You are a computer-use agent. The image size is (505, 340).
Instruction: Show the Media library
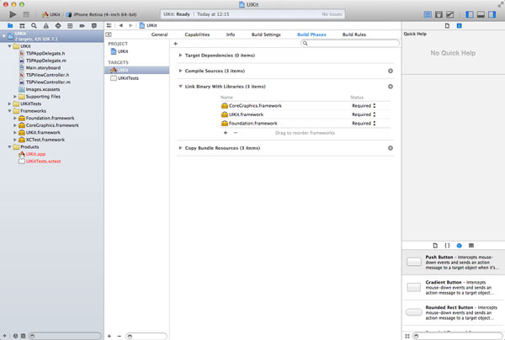point(471,246)
